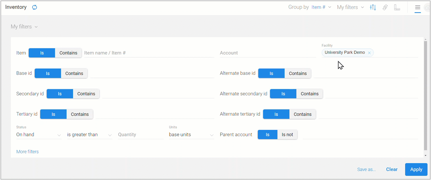This screenshot has height=180, width=431.
Task: Click the refresh icon beside Inventory title
Action: pyautogui.click(x=35, y=7)
